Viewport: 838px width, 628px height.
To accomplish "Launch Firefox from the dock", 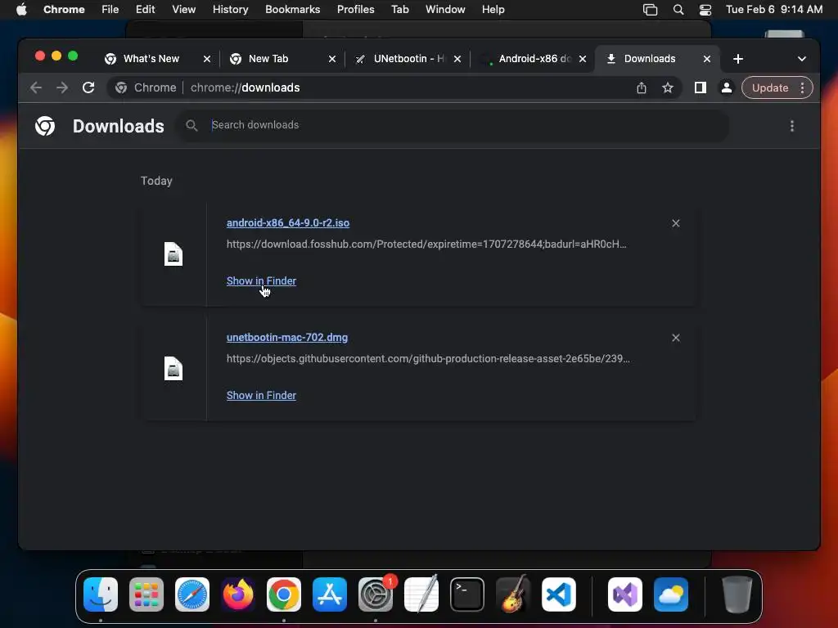I will [x=238, y=594].
